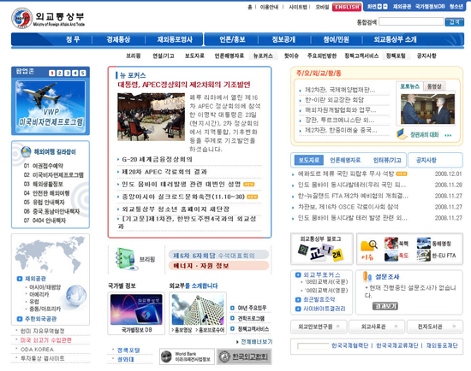Image resolution: width=471 pixels, height=371 pixels.
Task: Open the ENGLISH version button
Action: (347, 7)
